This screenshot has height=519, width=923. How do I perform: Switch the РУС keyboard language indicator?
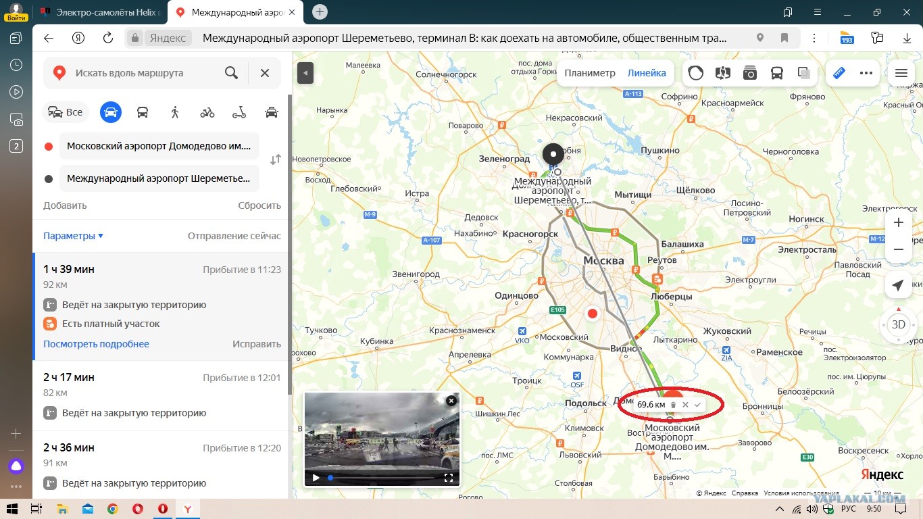848,509
